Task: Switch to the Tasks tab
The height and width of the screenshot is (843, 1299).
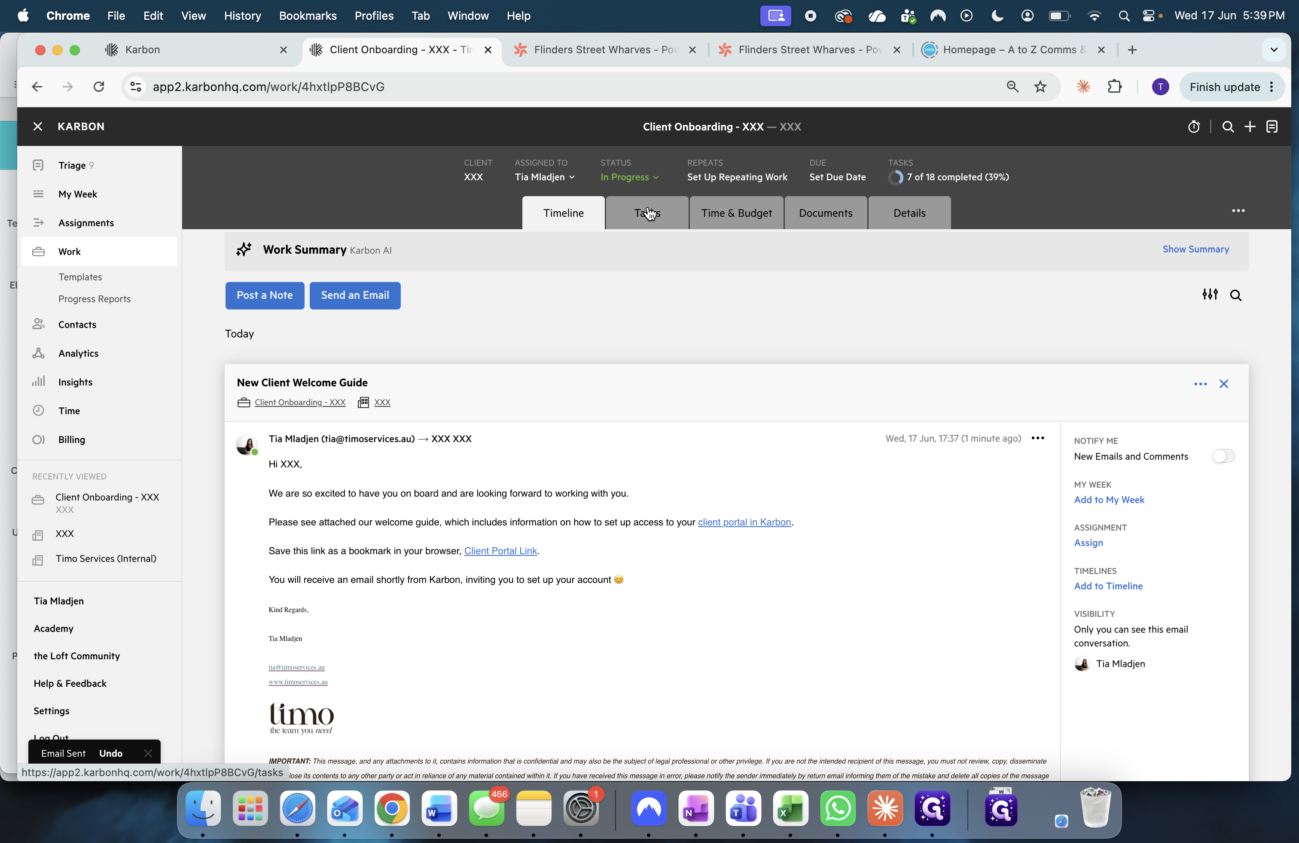Action: tap(647, 212)
